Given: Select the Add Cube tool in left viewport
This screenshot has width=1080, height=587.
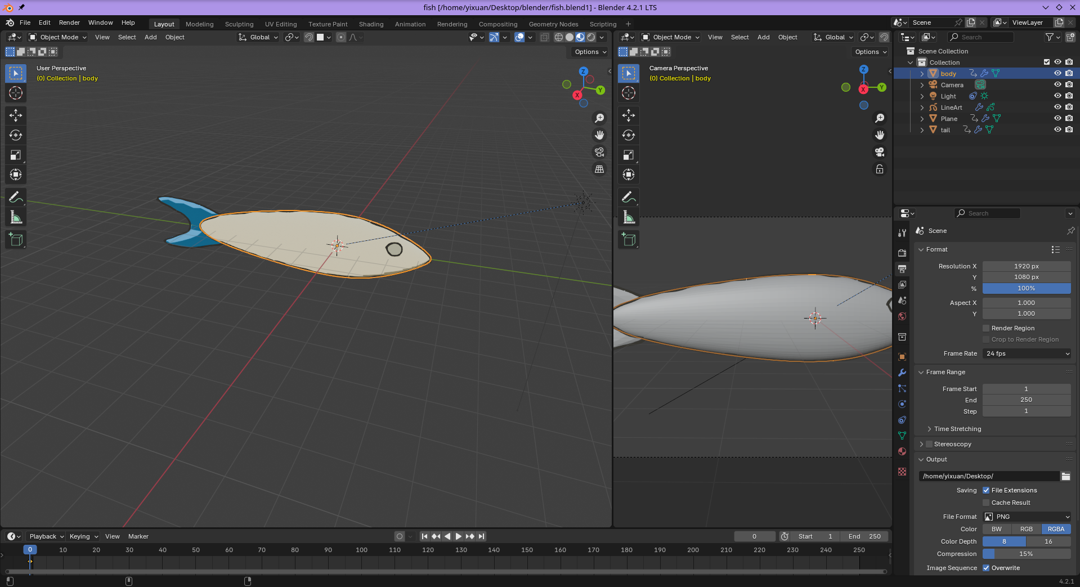Looking at the screenshot, I should 16,240.
